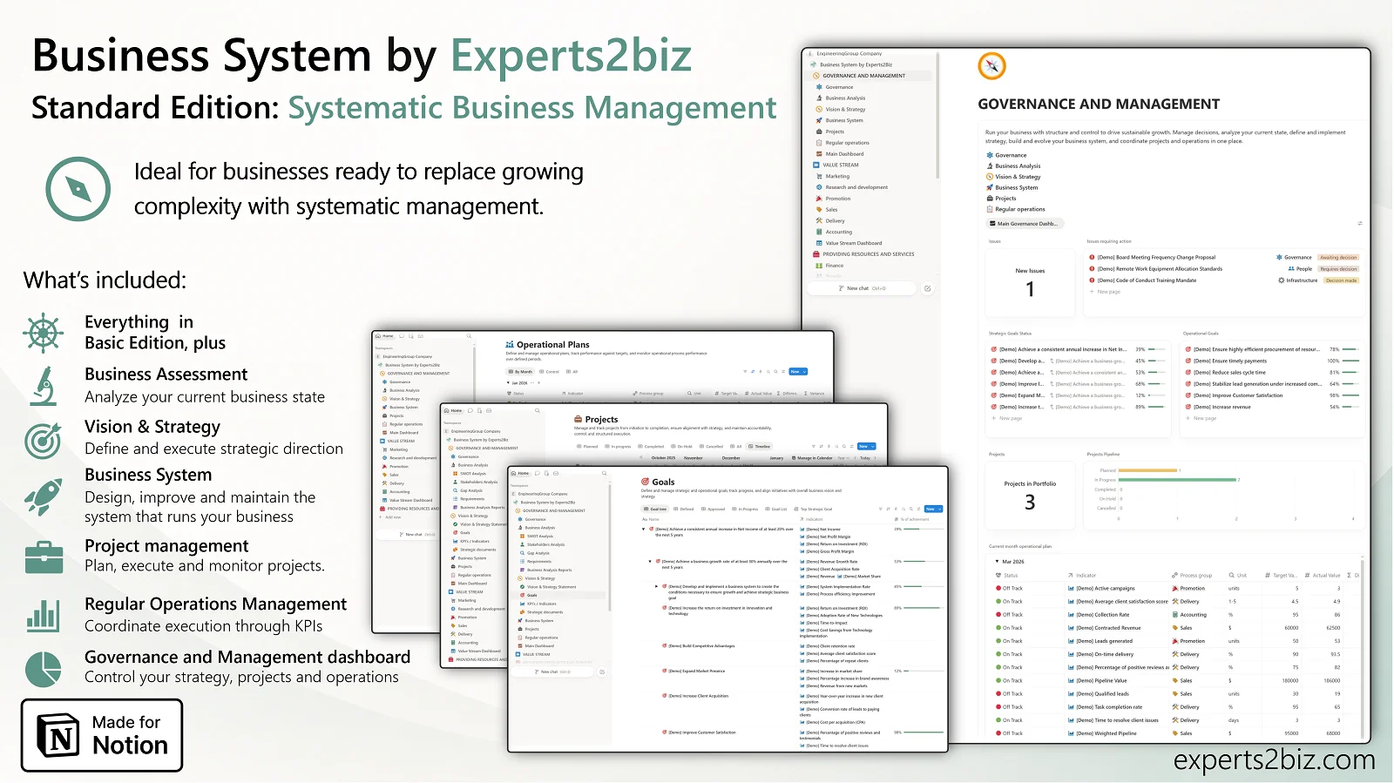1394x783 pixels.
Task: Open Business Analysis microscope icon in Governance window sidebar
Action: [819, 98]
